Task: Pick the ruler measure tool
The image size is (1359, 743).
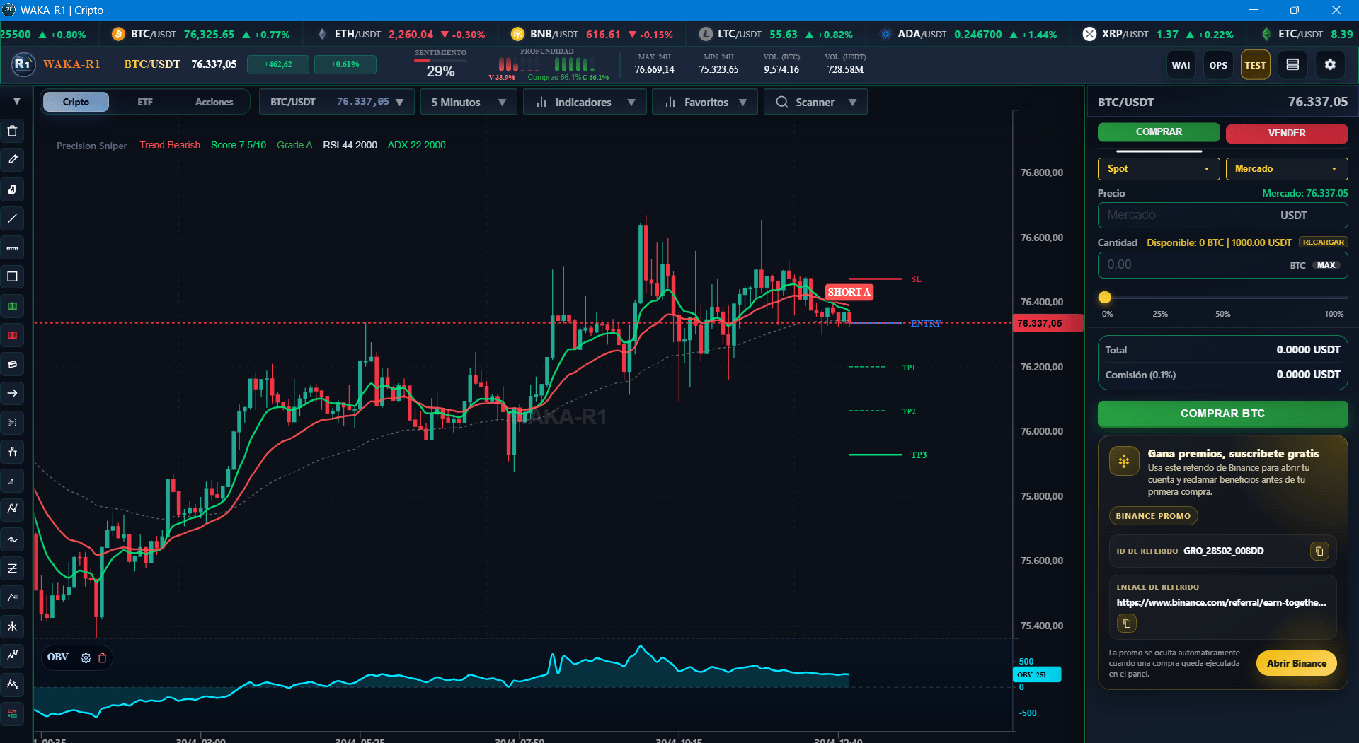Action: (x=12, y=247)
